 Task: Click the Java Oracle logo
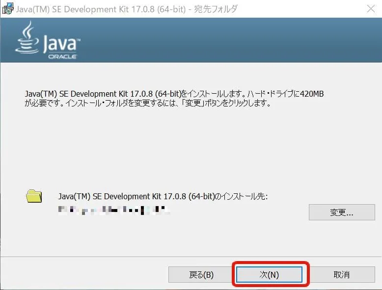click(x=48, y=40)
